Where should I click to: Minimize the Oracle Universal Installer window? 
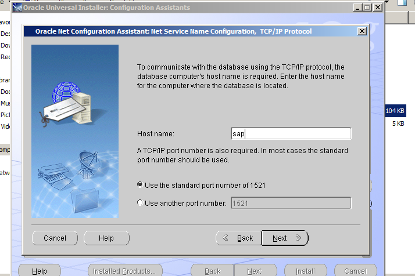click(x=357, y=8)
